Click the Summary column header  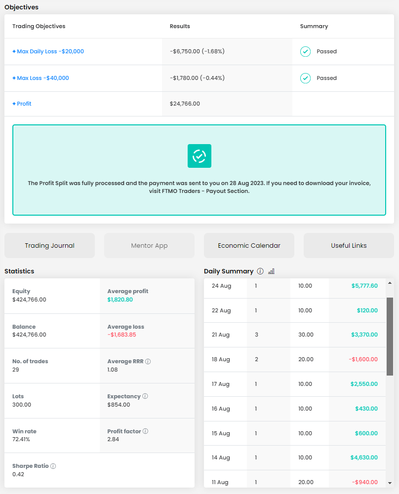point(314,26)
